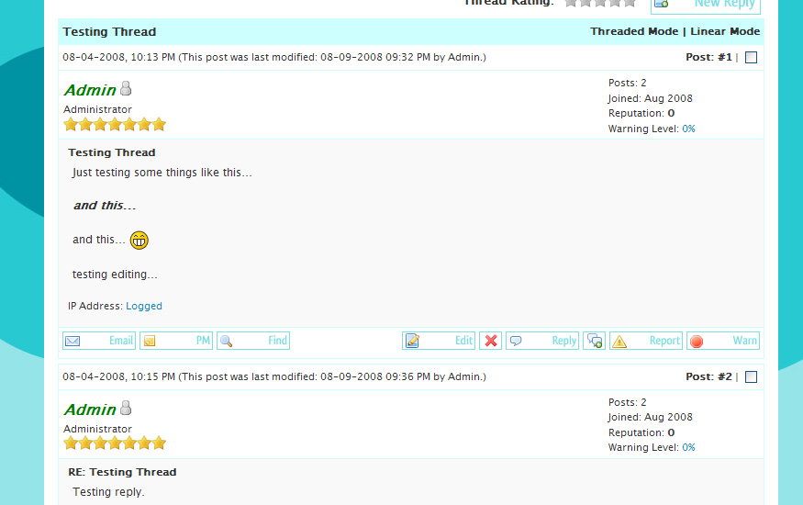Switch to Linear Mode view

(x=725, y=32)
